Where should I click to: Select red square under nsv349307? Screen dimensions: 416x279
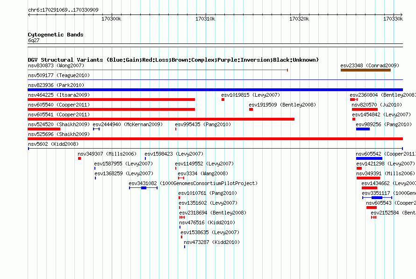pyautogui.click(x=79, y=158)
